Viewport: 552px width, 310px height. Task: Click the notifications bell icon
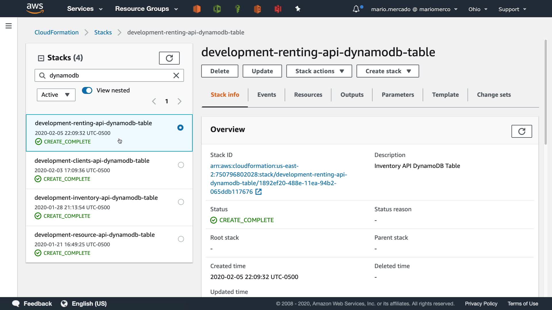pos(356,9)
